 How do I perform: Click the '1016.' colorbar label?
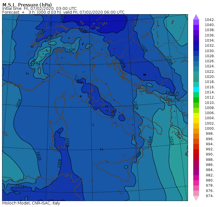210,87
